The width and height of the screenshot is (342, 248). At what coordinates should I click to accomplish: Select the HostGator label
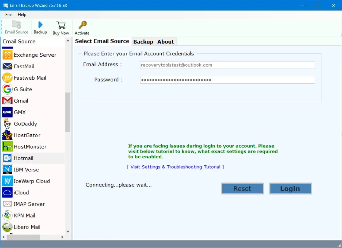pos(27,135)
